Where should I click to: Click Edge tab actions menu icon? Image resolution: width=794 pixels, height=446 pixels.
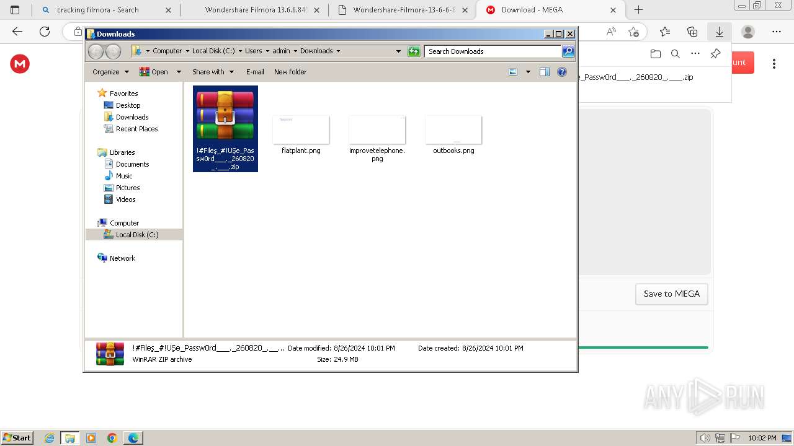(x=15, y=10)
